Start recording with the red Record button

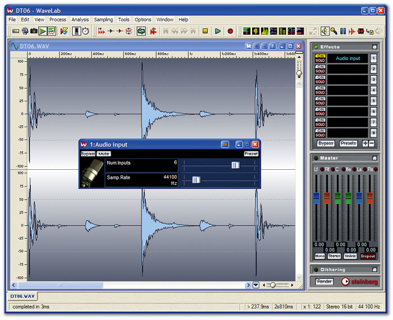click(230, 31)
